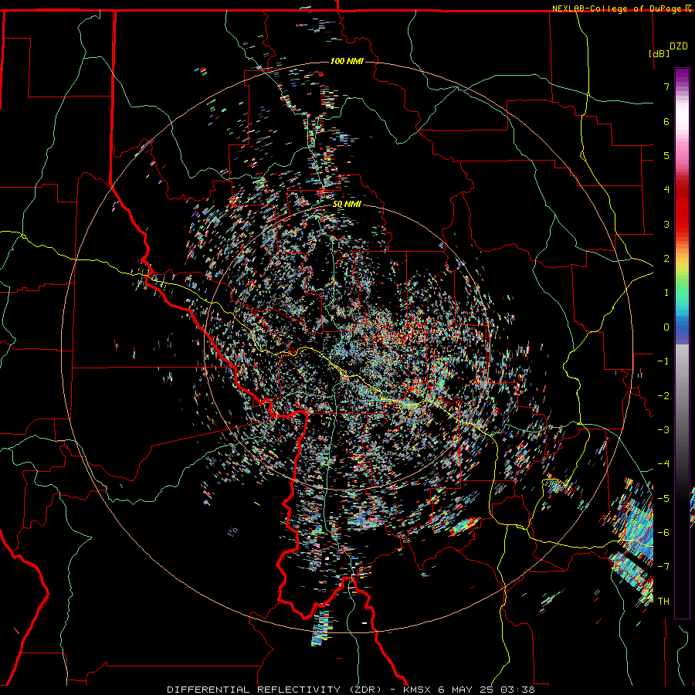Screen dimensions: 695x695
Task: Click the 0 value on the color scale
Action: click(666, 327)
